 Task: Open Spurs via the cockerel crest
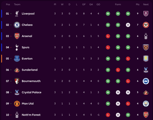17,47
